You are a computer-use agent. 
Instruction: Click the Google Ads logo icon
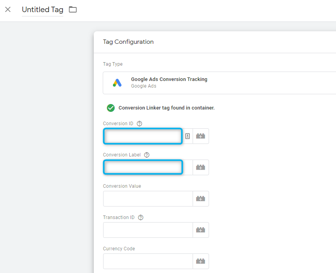point(117,83)
